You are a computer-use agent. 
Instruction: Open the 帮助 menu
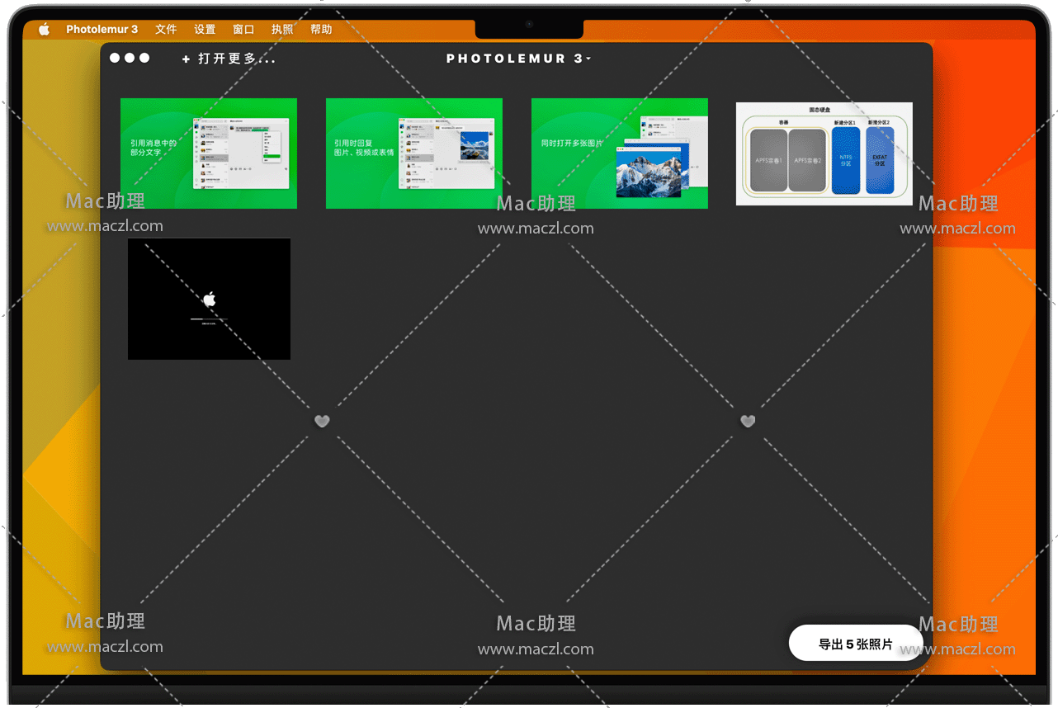[321, 30]
